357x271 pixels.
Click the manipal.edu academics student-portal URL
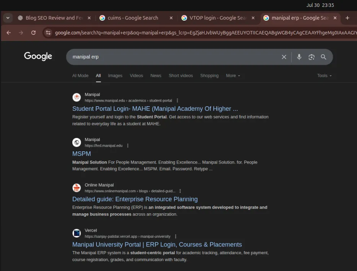pyautogui.click(x=128, y=101)
